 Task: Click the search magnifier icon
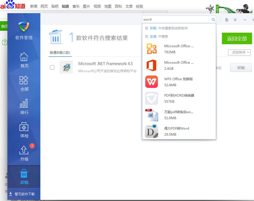coord(213,19)
